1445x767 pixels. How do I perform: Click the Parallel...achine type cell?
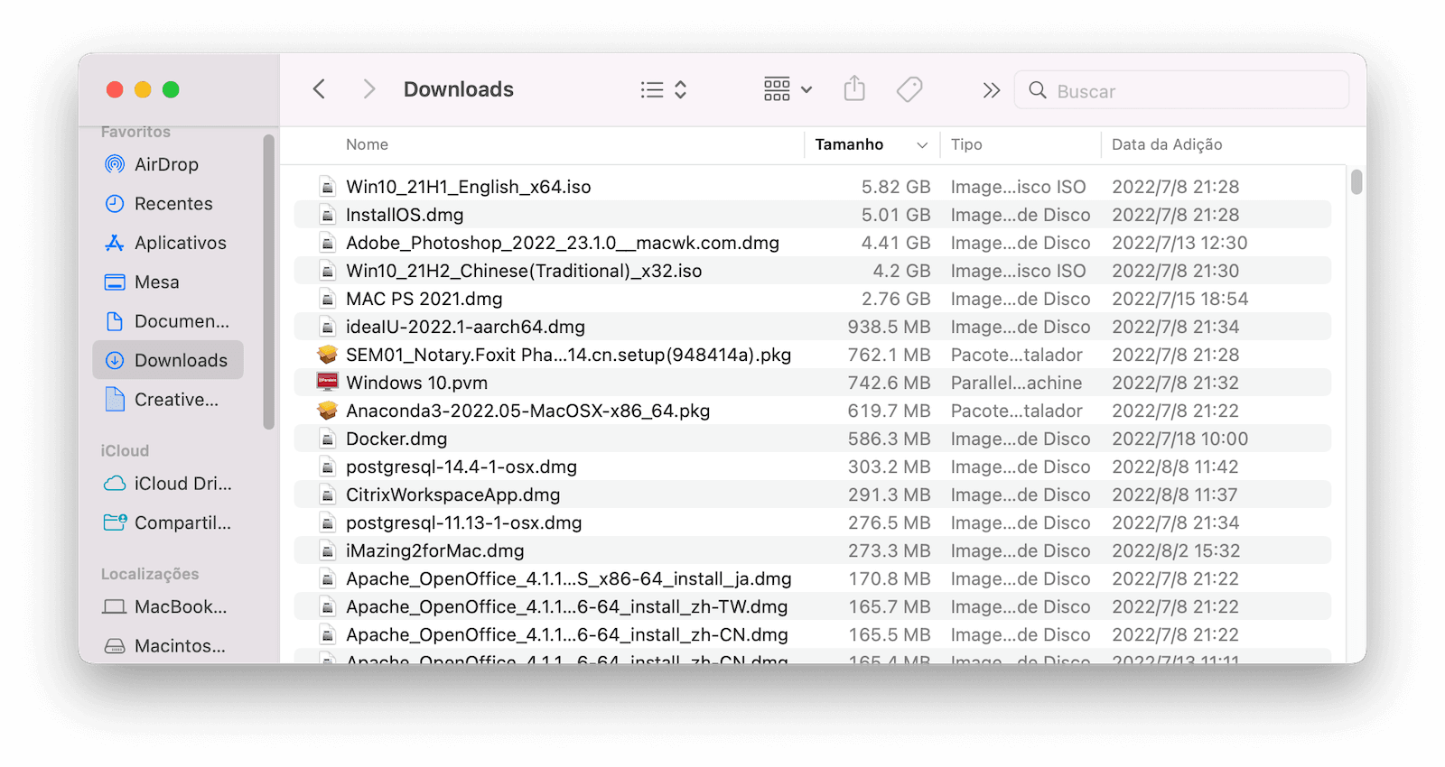1016,383
